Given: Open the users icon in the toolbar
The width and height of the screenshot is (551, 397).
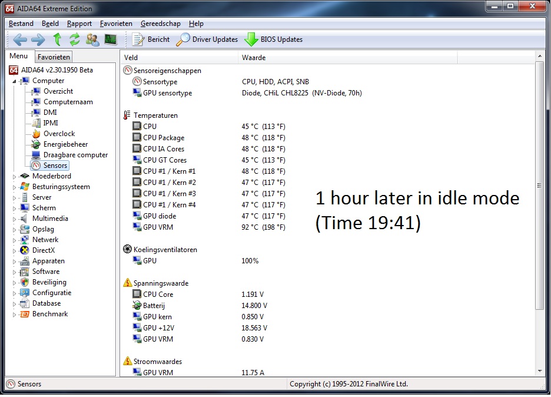Looking at the screenshot, I should pyautogui.click(x=92, y=39).
